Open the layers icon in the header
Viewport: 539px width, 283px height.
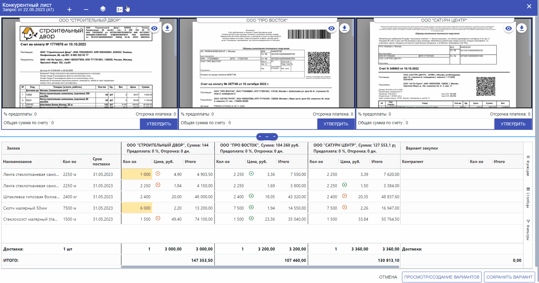[x=103, y=9]
